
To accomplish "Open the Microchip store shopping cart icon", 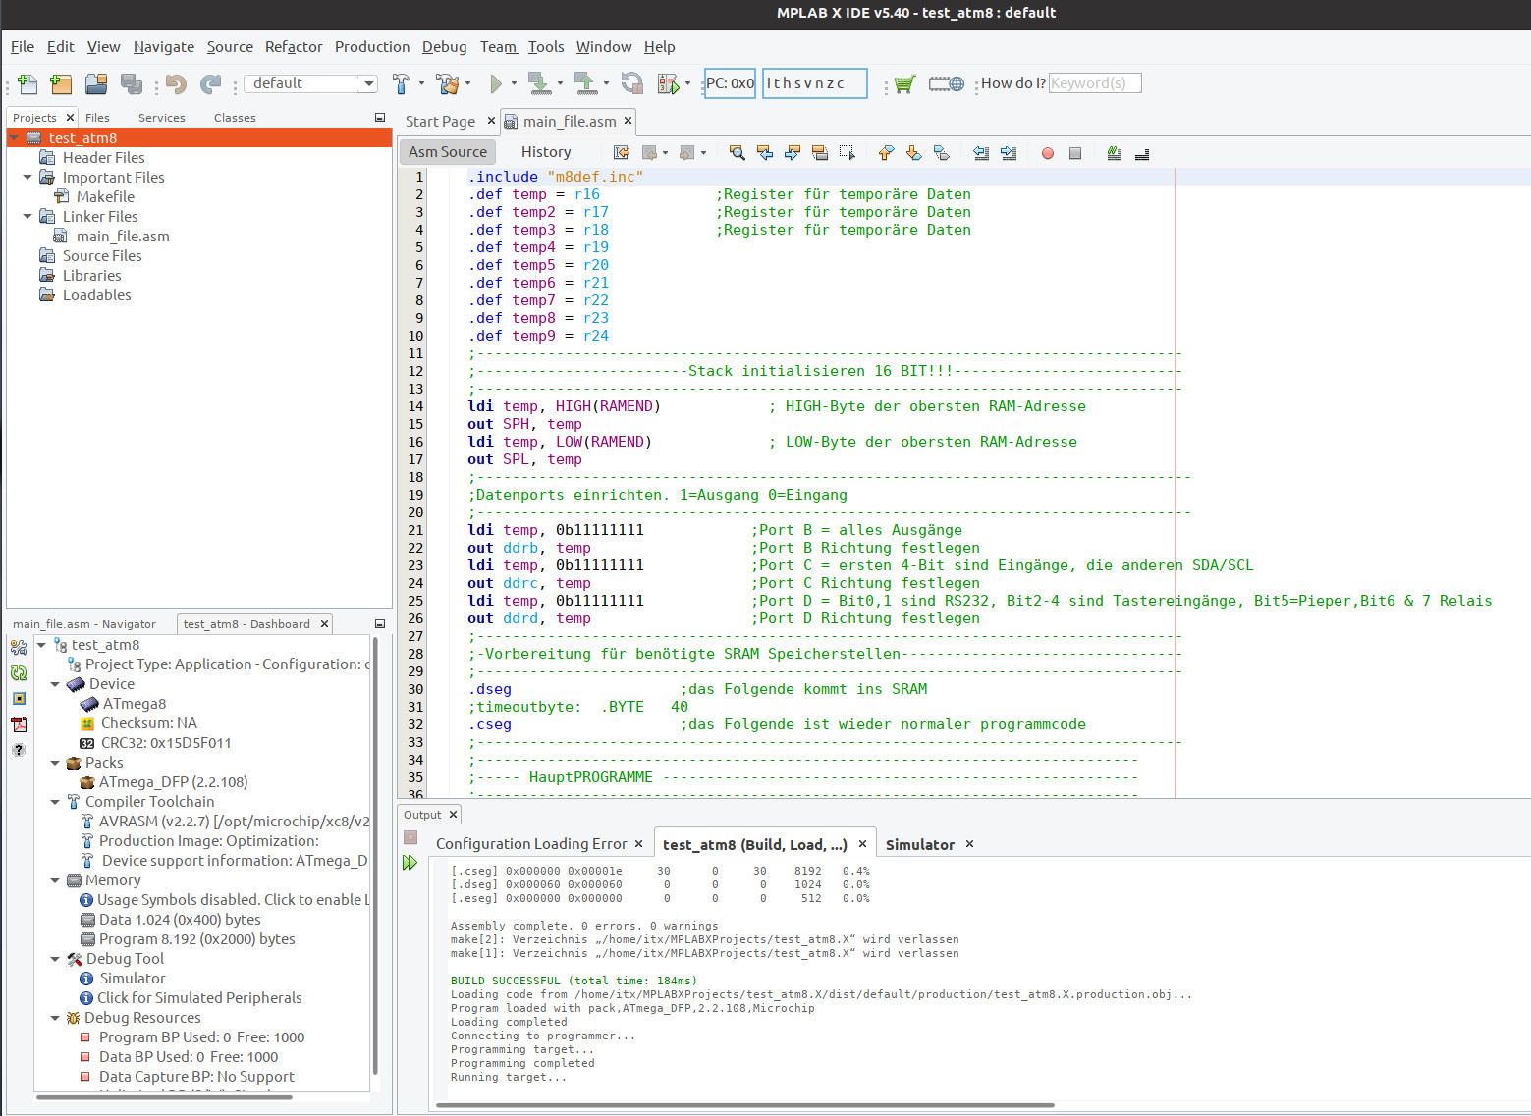I will 904,84.
